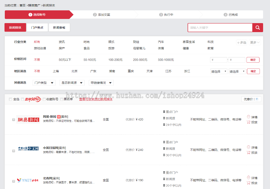Click the keyword search input field
The image size is (270, 189).
[x=220, y=28]
